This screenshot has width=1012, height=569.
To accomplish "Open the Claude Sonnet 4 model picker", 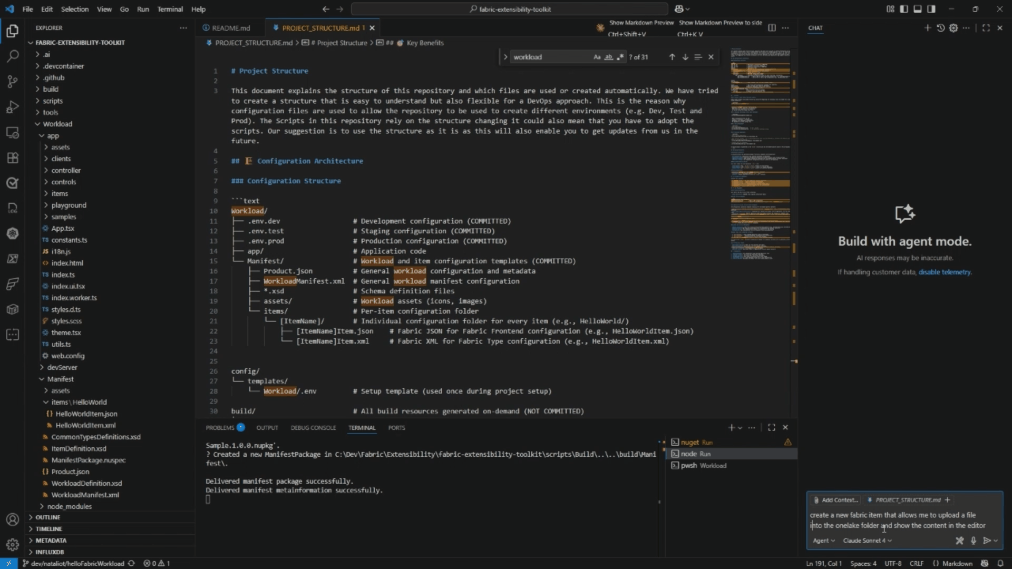I will click(867, 541).
